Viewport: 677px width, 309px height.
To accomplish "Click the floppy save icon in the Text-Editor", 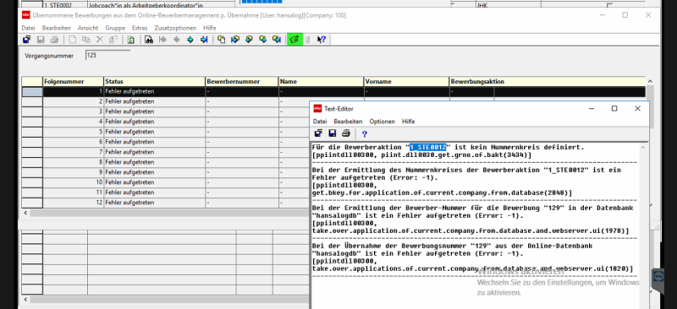I will coord(333,133).
